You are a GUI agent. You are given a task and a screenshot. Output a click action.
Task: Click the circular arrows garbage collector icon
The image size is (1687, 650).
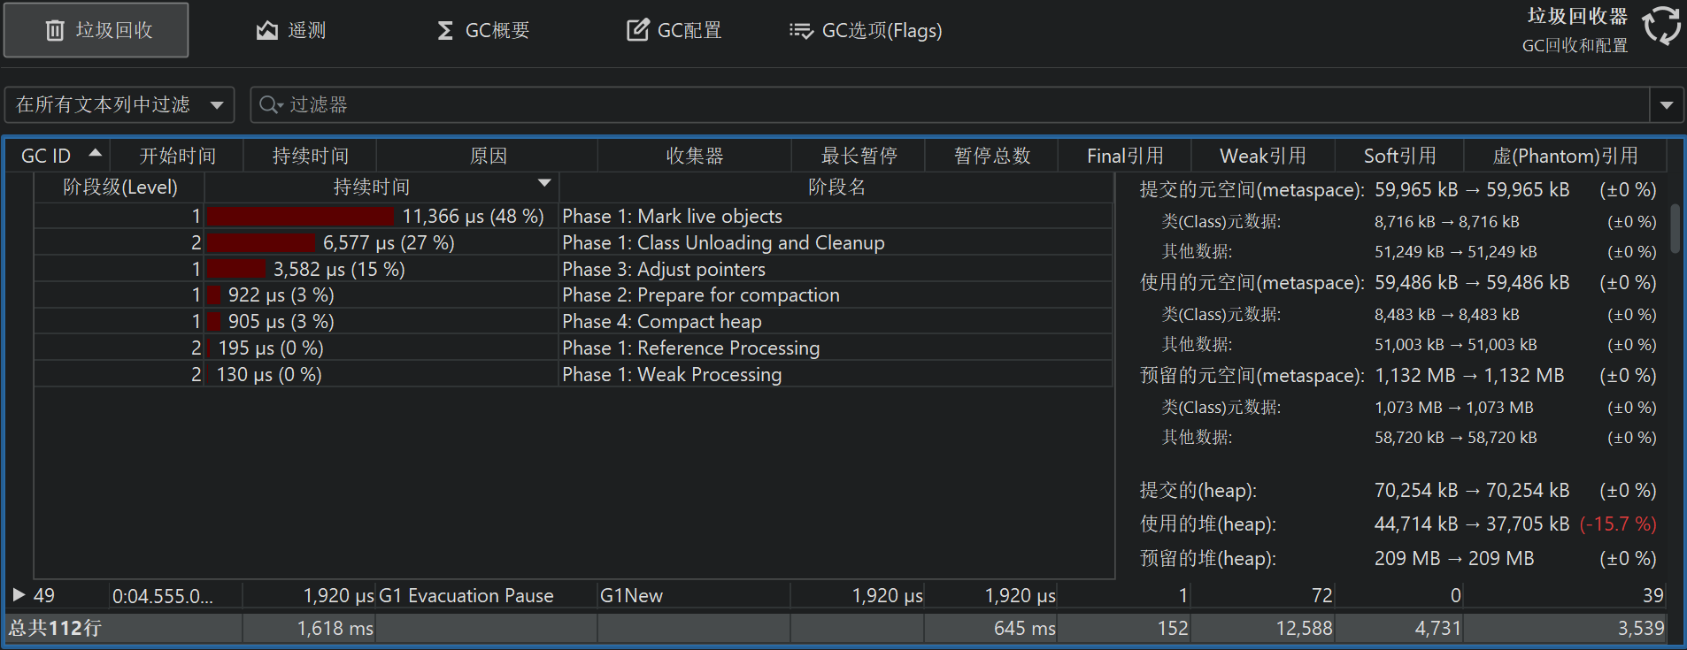click(1661, 26)
